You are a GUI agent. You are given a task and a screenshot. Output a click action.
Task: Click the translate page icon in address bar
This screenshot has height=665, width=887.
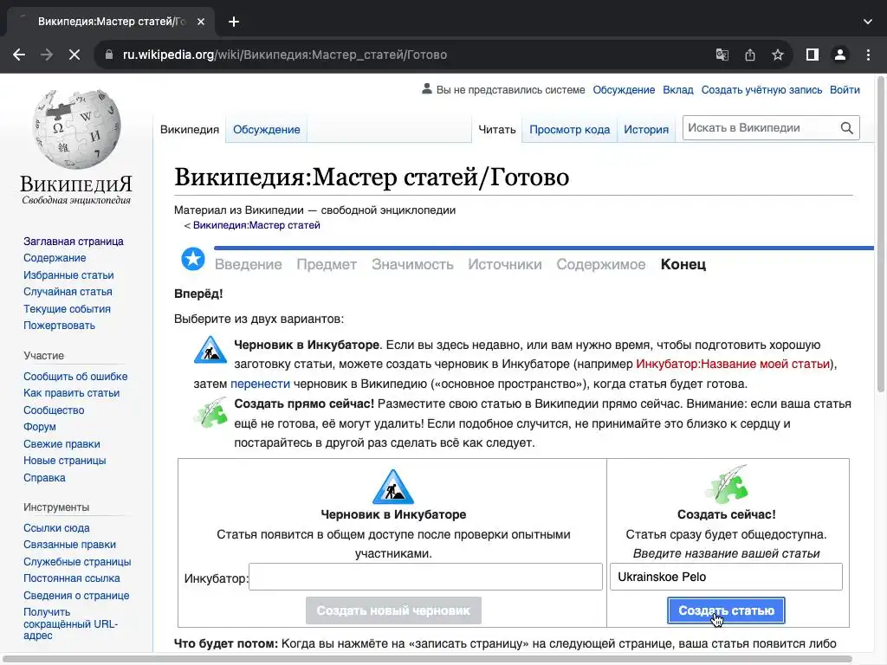pyautogui.click(x=722, y=55)
